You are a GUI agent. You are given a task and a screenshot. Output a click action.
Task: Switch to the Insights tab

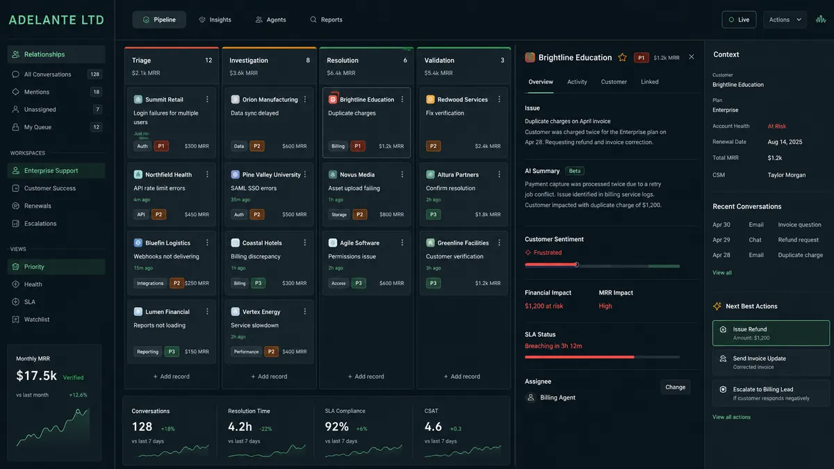pos(215,19)
